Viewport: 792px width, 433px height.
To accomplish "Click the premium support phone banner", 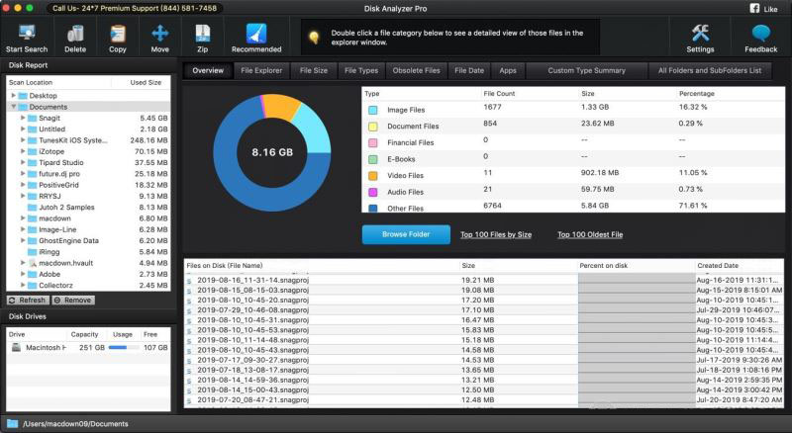I will tap(135, 8).
